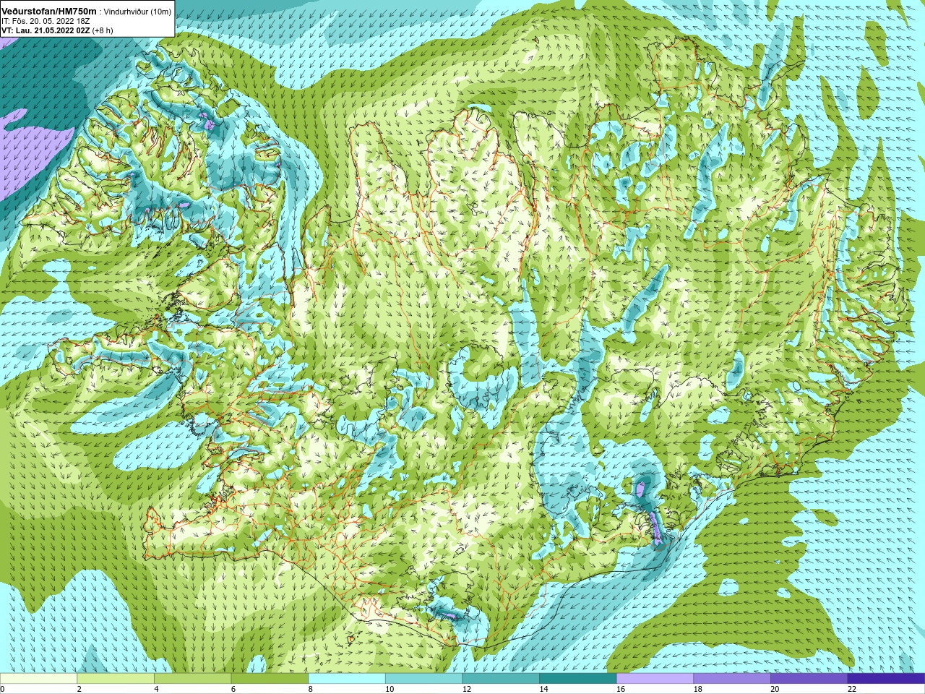Screen dimensions: 925x694
Task: Click the legend scale label '2'
Action: pos(79,689)
